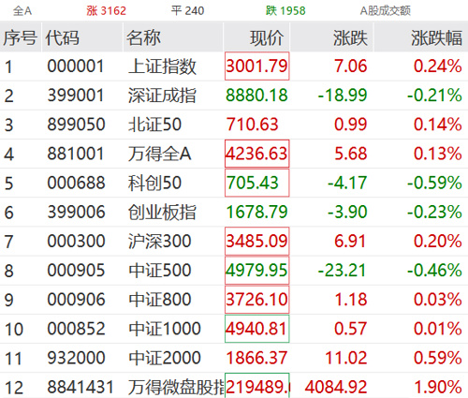Click code 000001
Screen dimensions: 468x398
(76, 66)
